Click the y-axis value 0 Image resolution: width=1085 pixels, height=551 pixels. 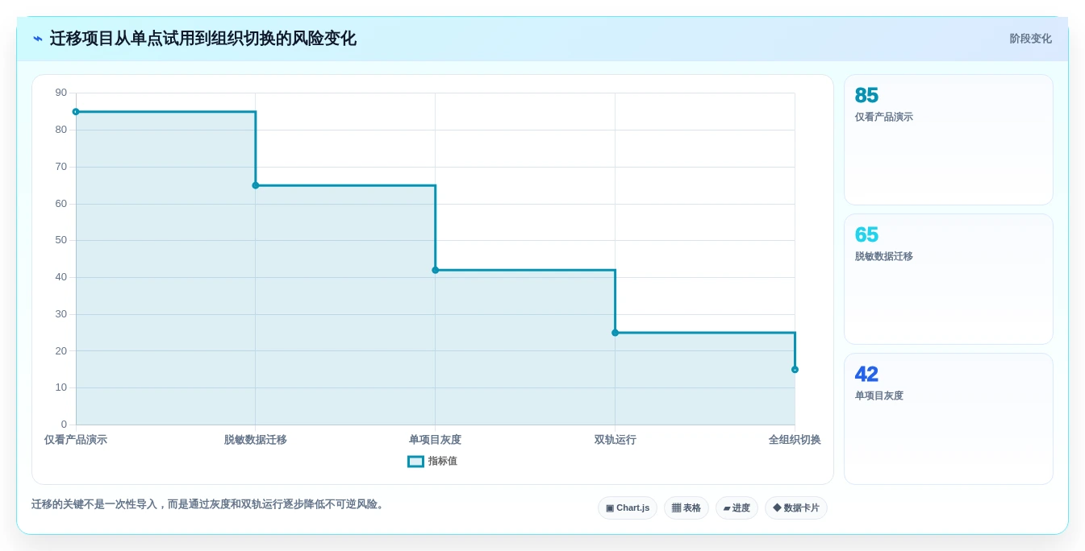coord(64,425)
